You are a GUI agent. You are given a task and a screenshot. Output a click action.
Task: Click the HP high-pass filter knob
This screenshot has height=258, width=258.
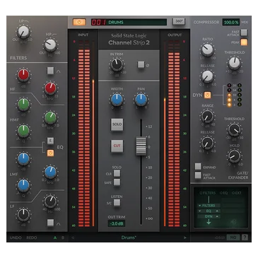(50, 45)
